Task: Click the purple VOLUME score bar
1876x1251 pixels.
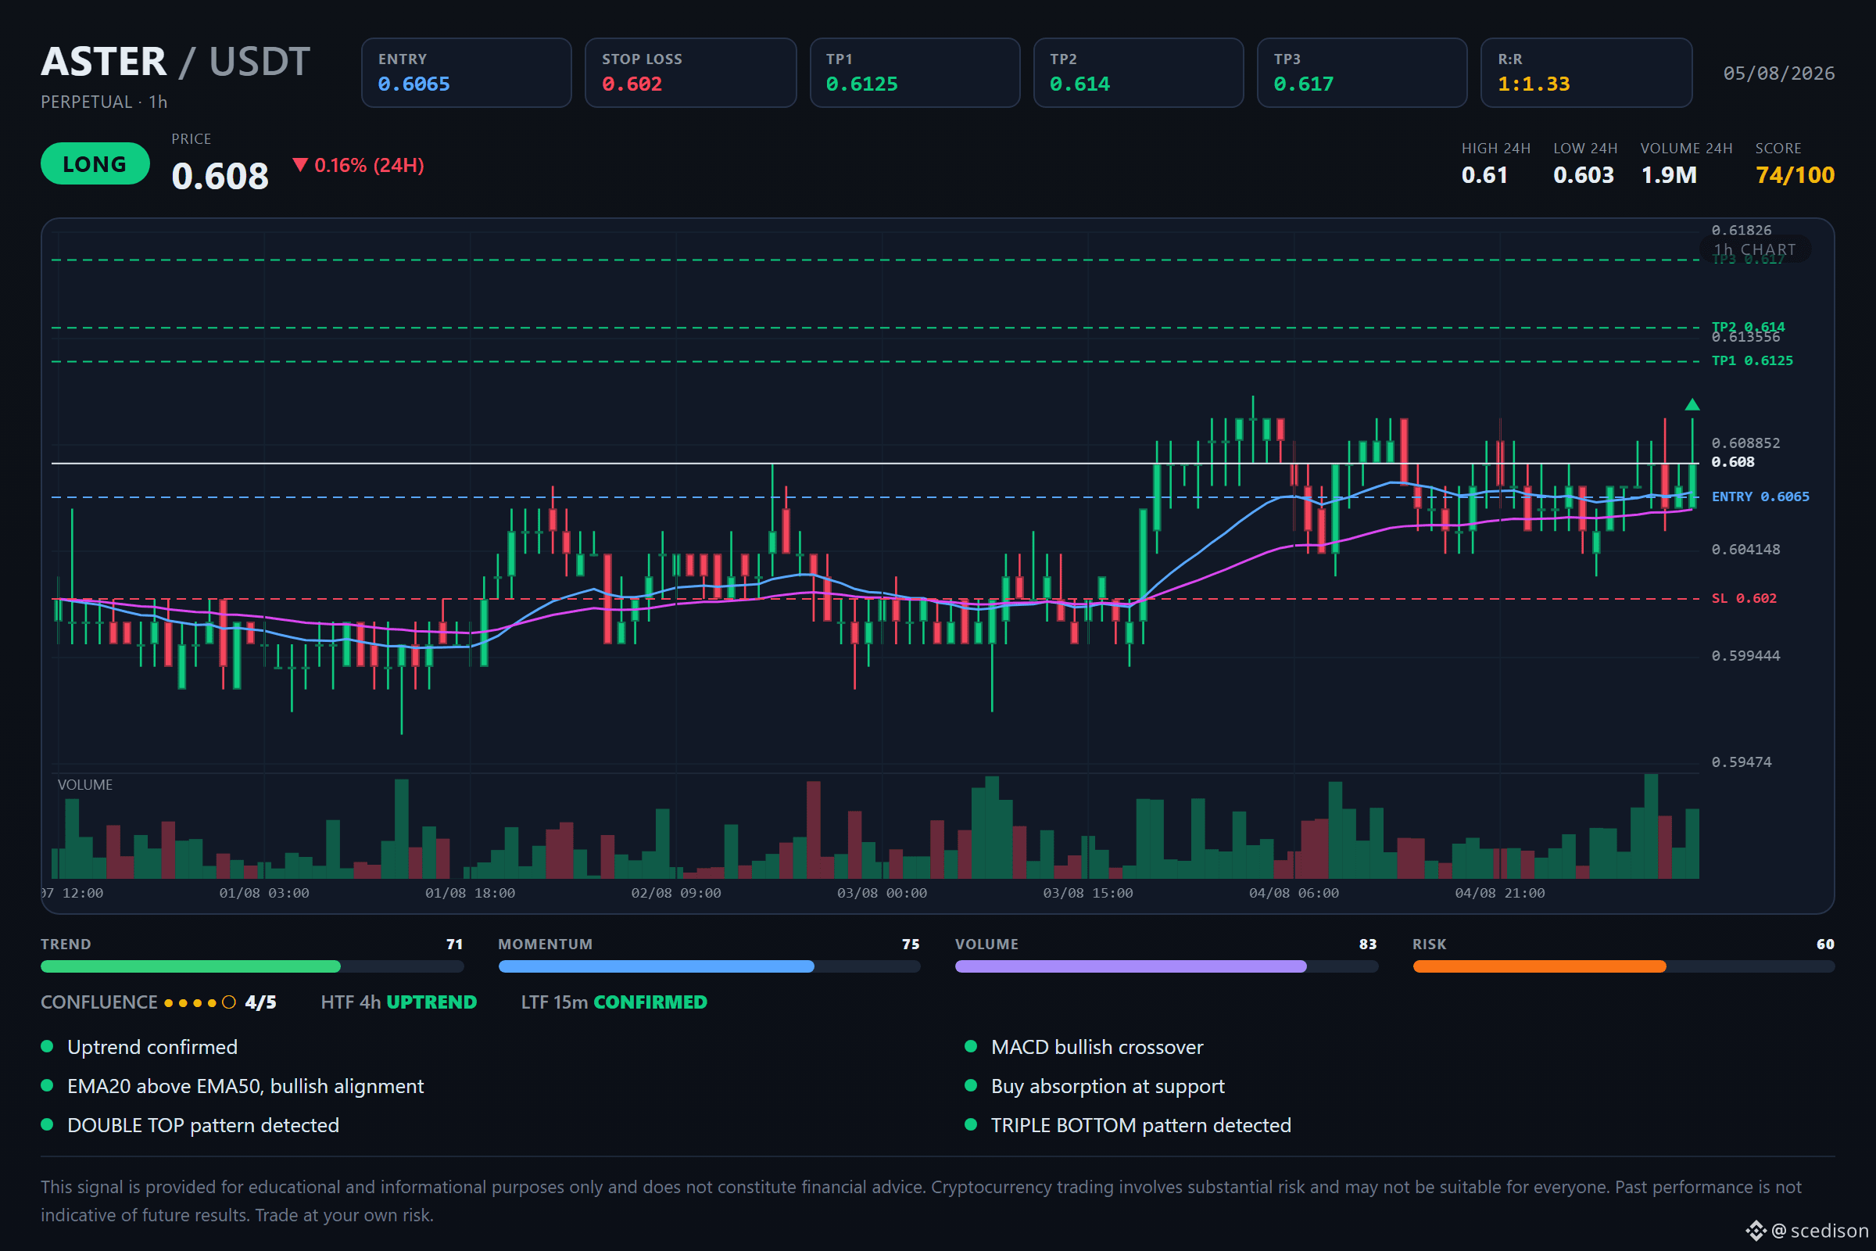Action: point(1131,966)
